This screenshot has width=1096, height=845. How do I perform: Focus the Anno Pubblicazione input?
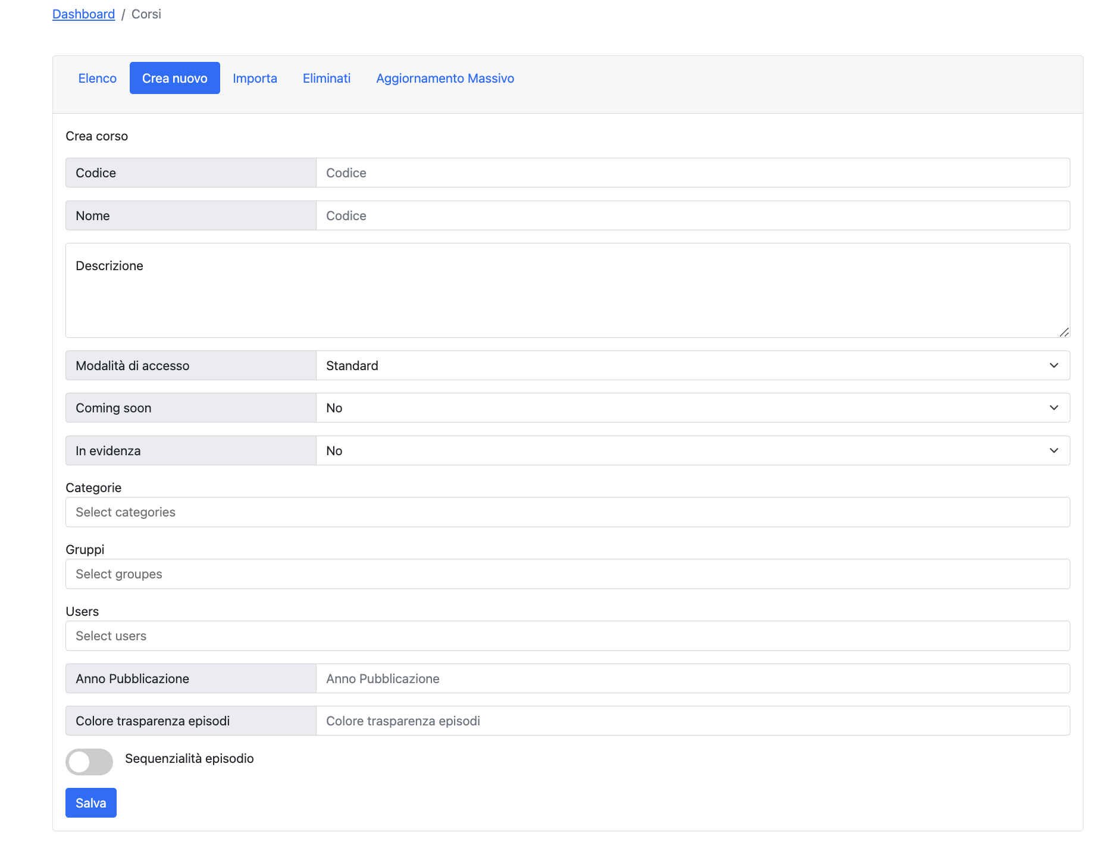tap(692, 678)
